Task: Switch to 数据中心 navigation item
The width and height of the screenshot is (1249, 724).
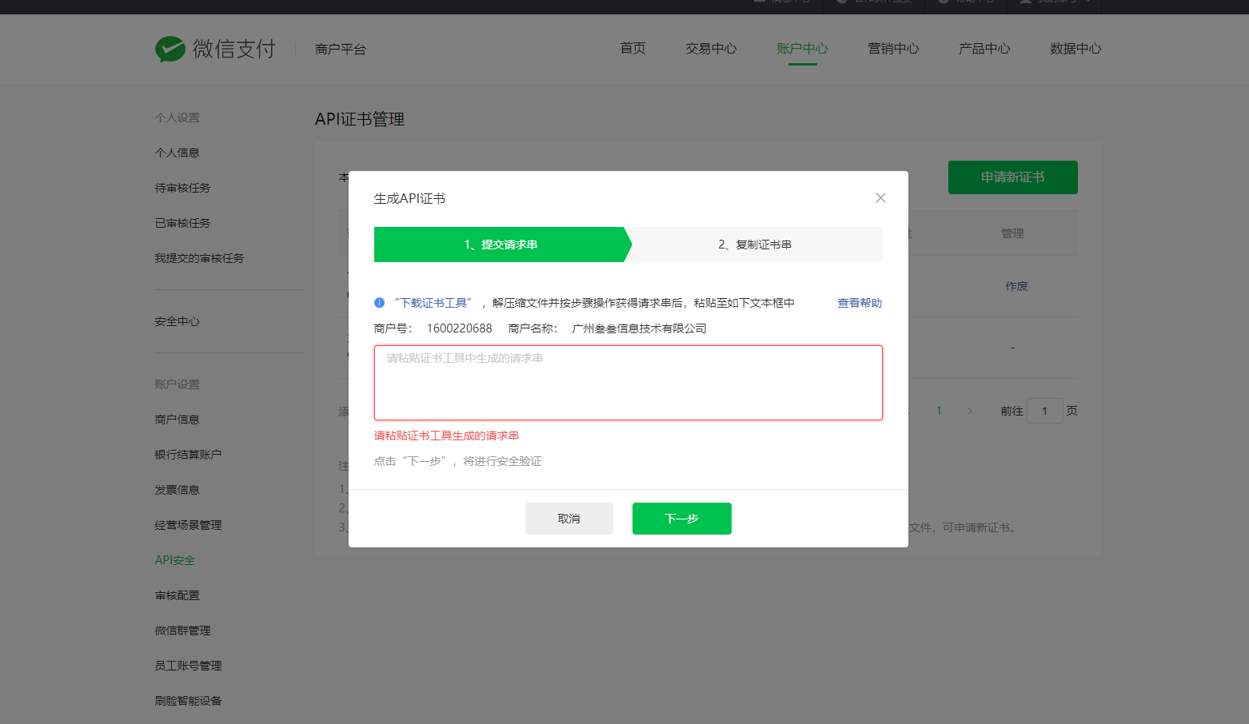Action: tap(1075, 49)
